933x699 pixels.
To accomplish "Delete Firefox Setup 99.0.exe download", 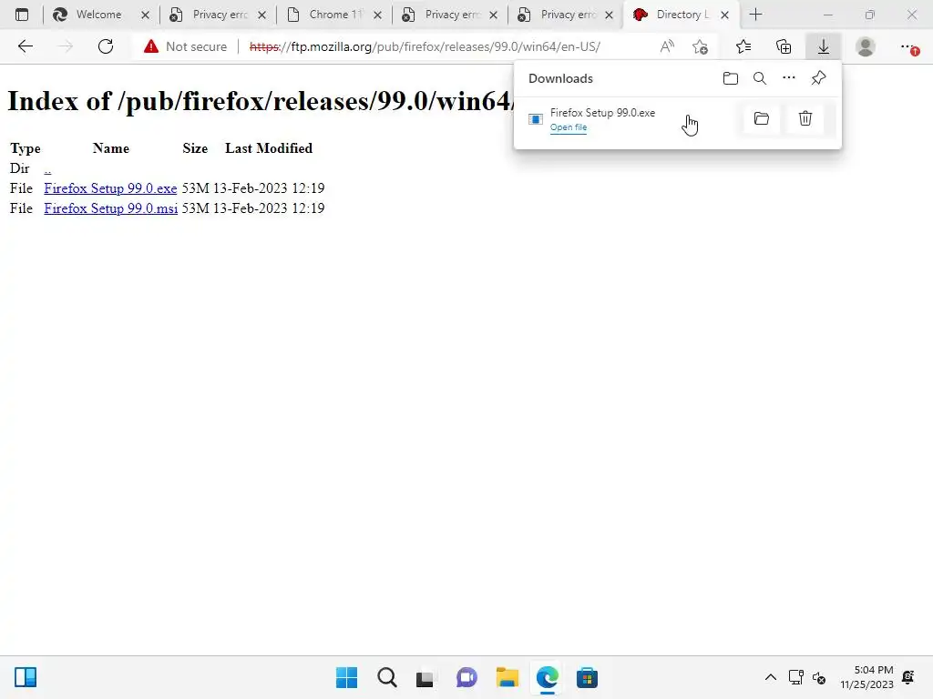I will (805, 118).
